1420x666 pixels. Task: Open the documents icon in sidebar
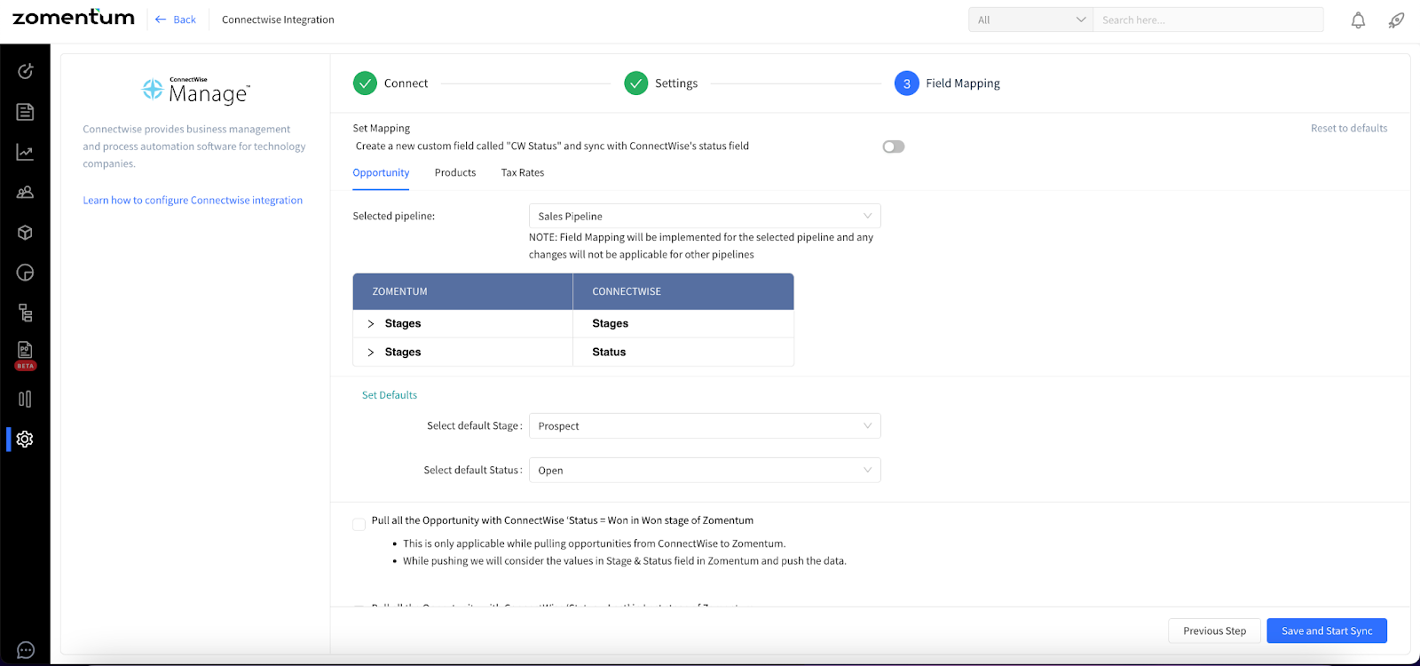point(25,112)
